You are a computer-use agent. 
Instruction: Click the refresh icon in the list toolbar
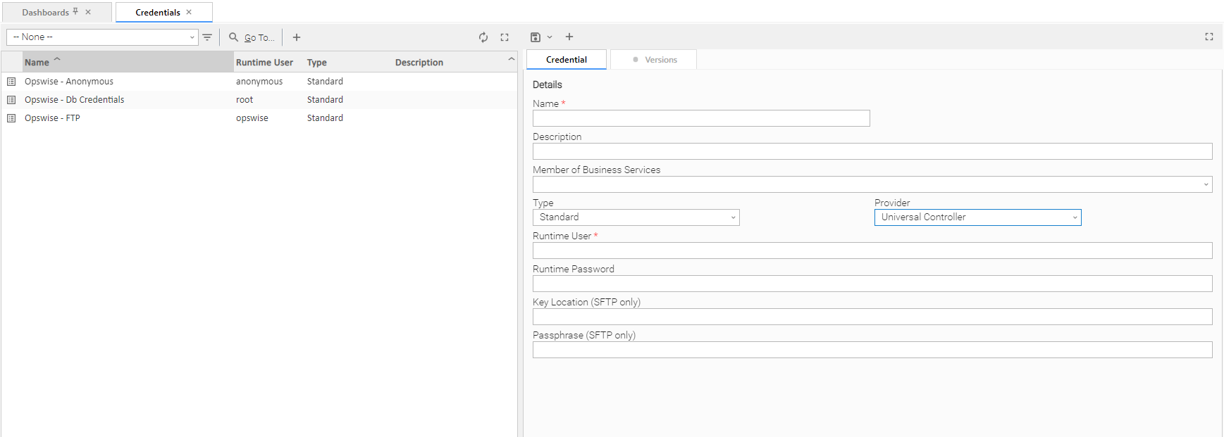483,37
